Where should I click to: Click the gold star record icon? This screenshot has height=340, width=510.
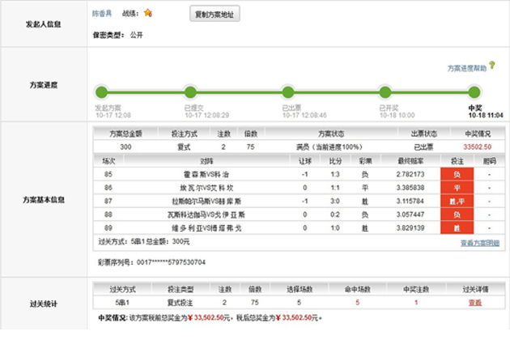[147, 14]
